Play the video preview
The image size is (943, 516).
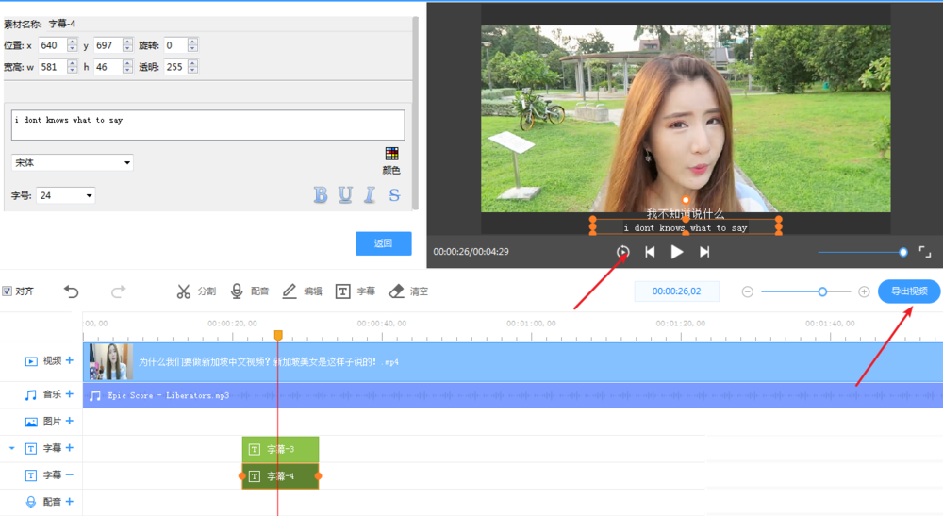click(677, 252)
